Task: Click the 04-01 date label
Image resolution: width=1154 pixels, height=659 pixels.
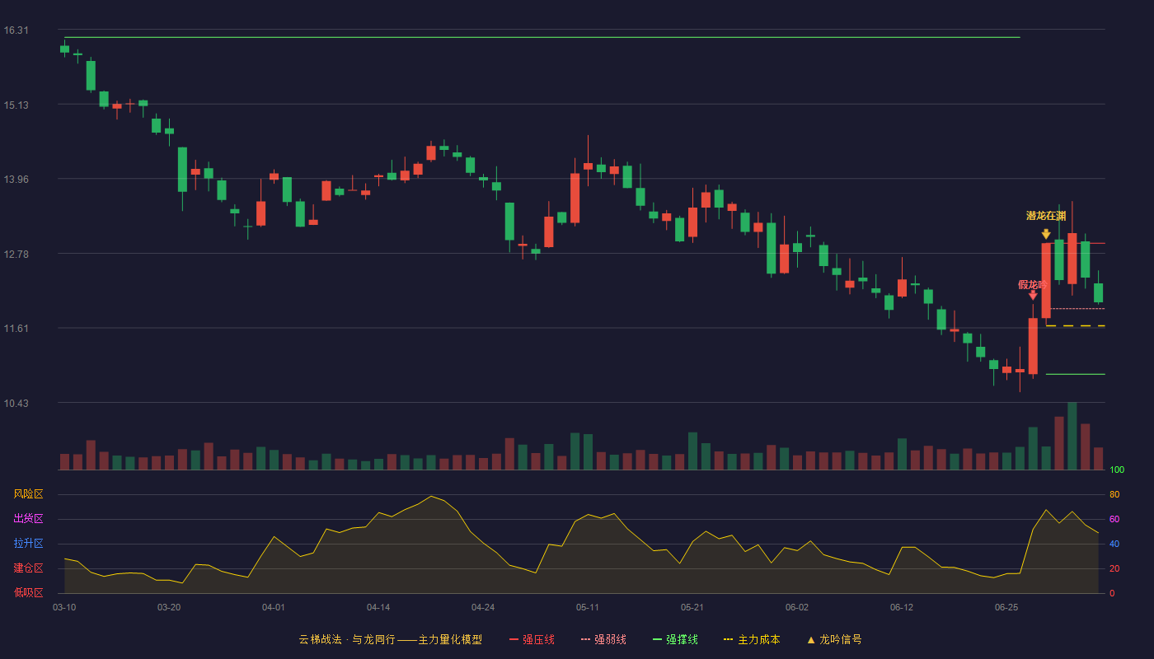Action: [x=274, y=607]
